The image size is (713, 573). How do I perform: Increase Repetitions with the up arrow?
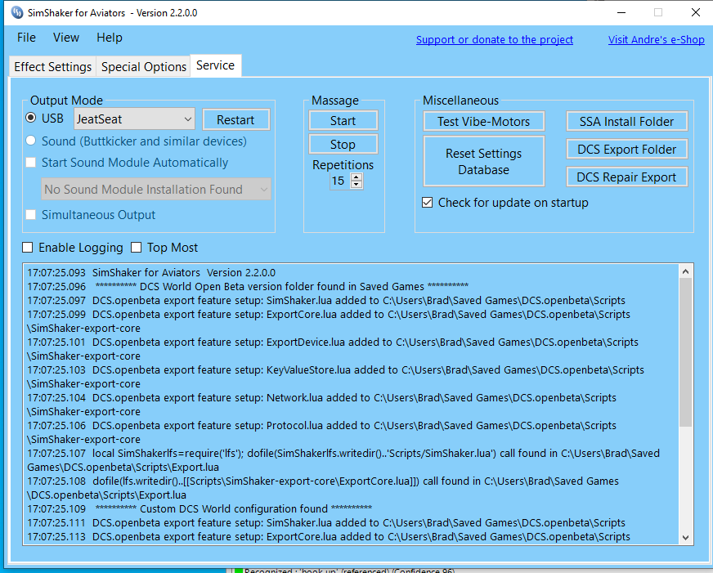(357, 177)
